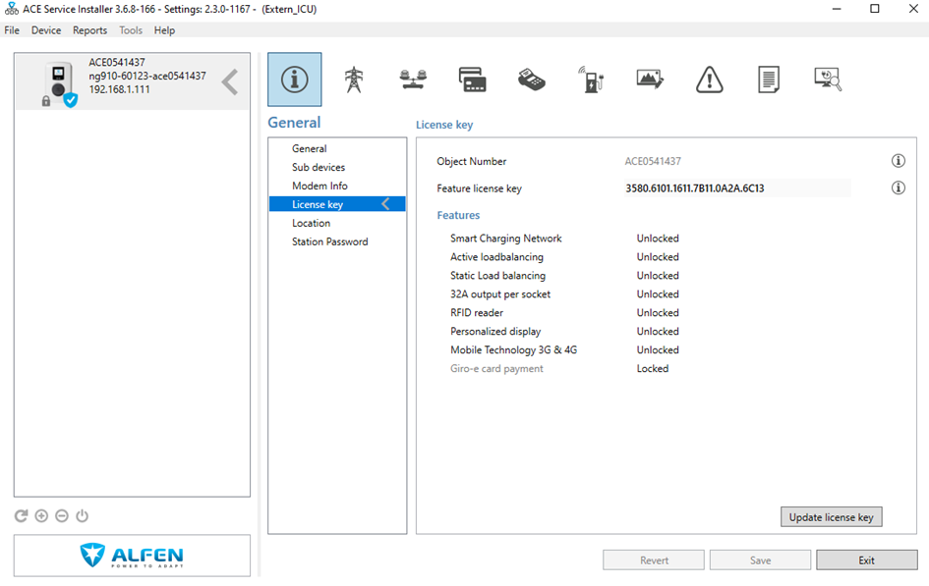Click the remove device minus icon

(62, 516)
